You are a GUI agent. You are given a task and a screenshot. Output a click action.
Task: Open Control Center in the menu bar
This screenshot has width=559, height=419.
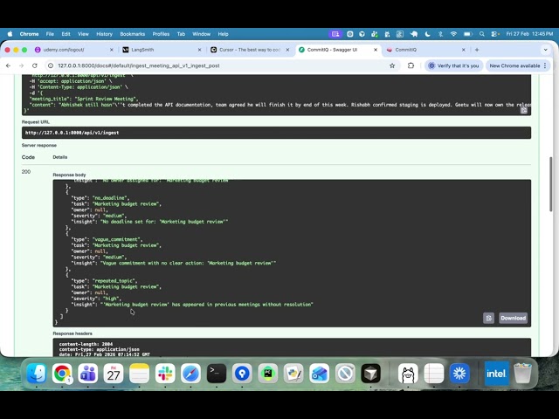pos(494,34)
